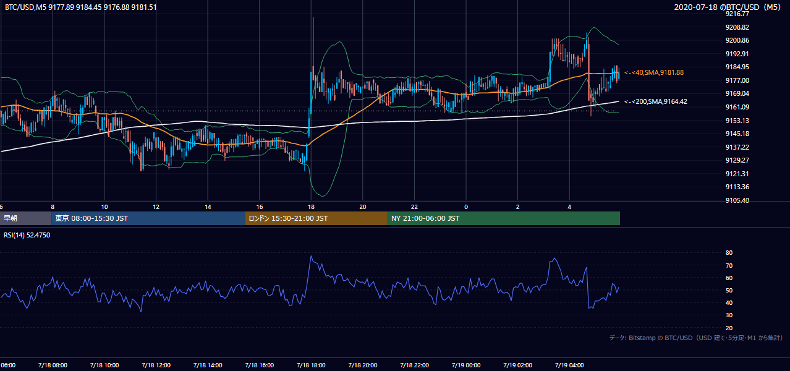
Task: Select the 40 SMA label 9181.88
Action: tap(654, 72)
